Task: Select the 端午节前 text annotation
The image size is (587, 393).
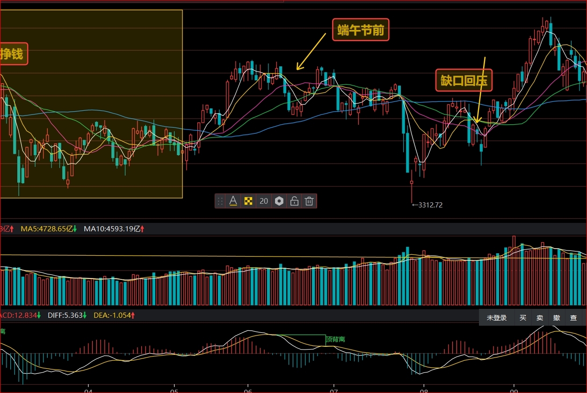Action: coord(361,30)
